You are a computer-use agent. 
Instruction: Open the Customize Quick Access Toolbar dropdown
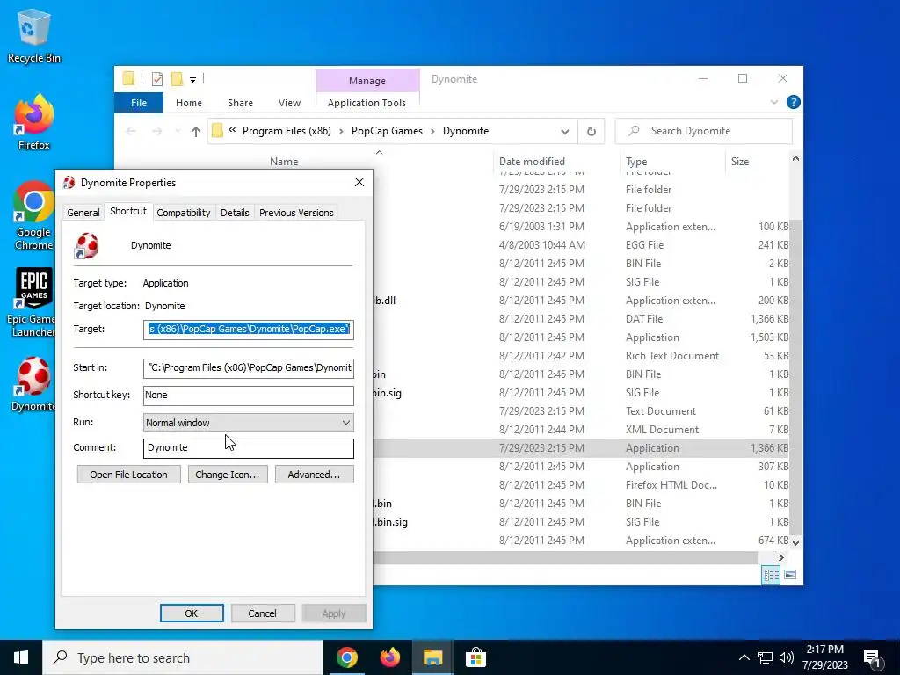(192, 80)
